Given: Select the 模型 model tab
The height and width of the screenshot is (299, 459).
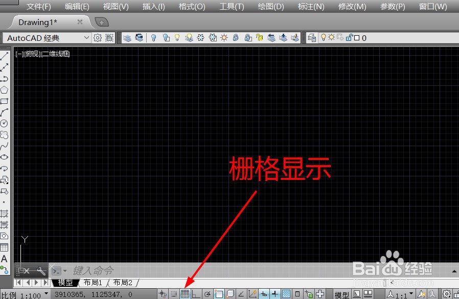Looking at the screenshot, I should (x=65, y=283).
